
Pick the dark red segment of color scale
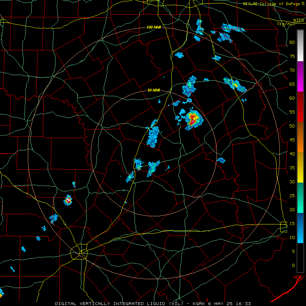[x=300, y=107]
